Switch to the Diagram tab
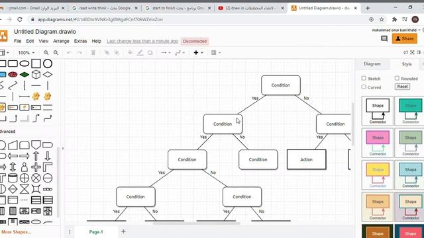 point(372,64)
